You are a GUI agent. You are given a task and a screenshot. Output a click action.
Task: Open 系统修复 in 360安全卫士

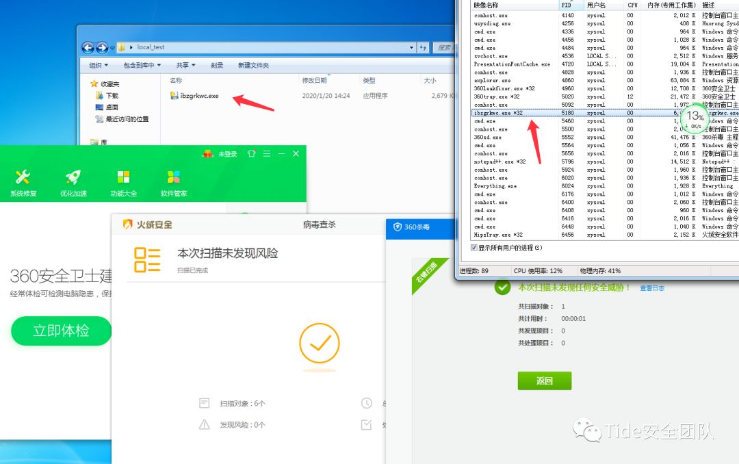[x=23, y=183]
